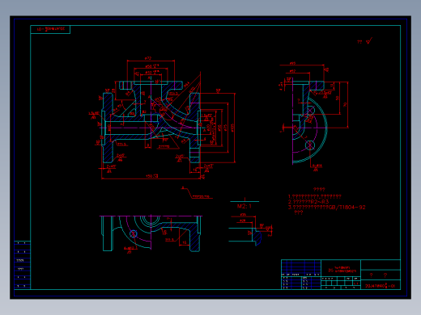Select the note line containing GB/T1804-92

coord(326,208)
